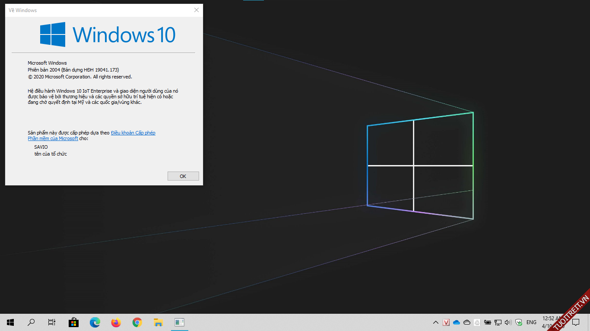Open Windows Security shield tray icon
Viewport: 590px width, 331px height.
[x=519, y=322]
